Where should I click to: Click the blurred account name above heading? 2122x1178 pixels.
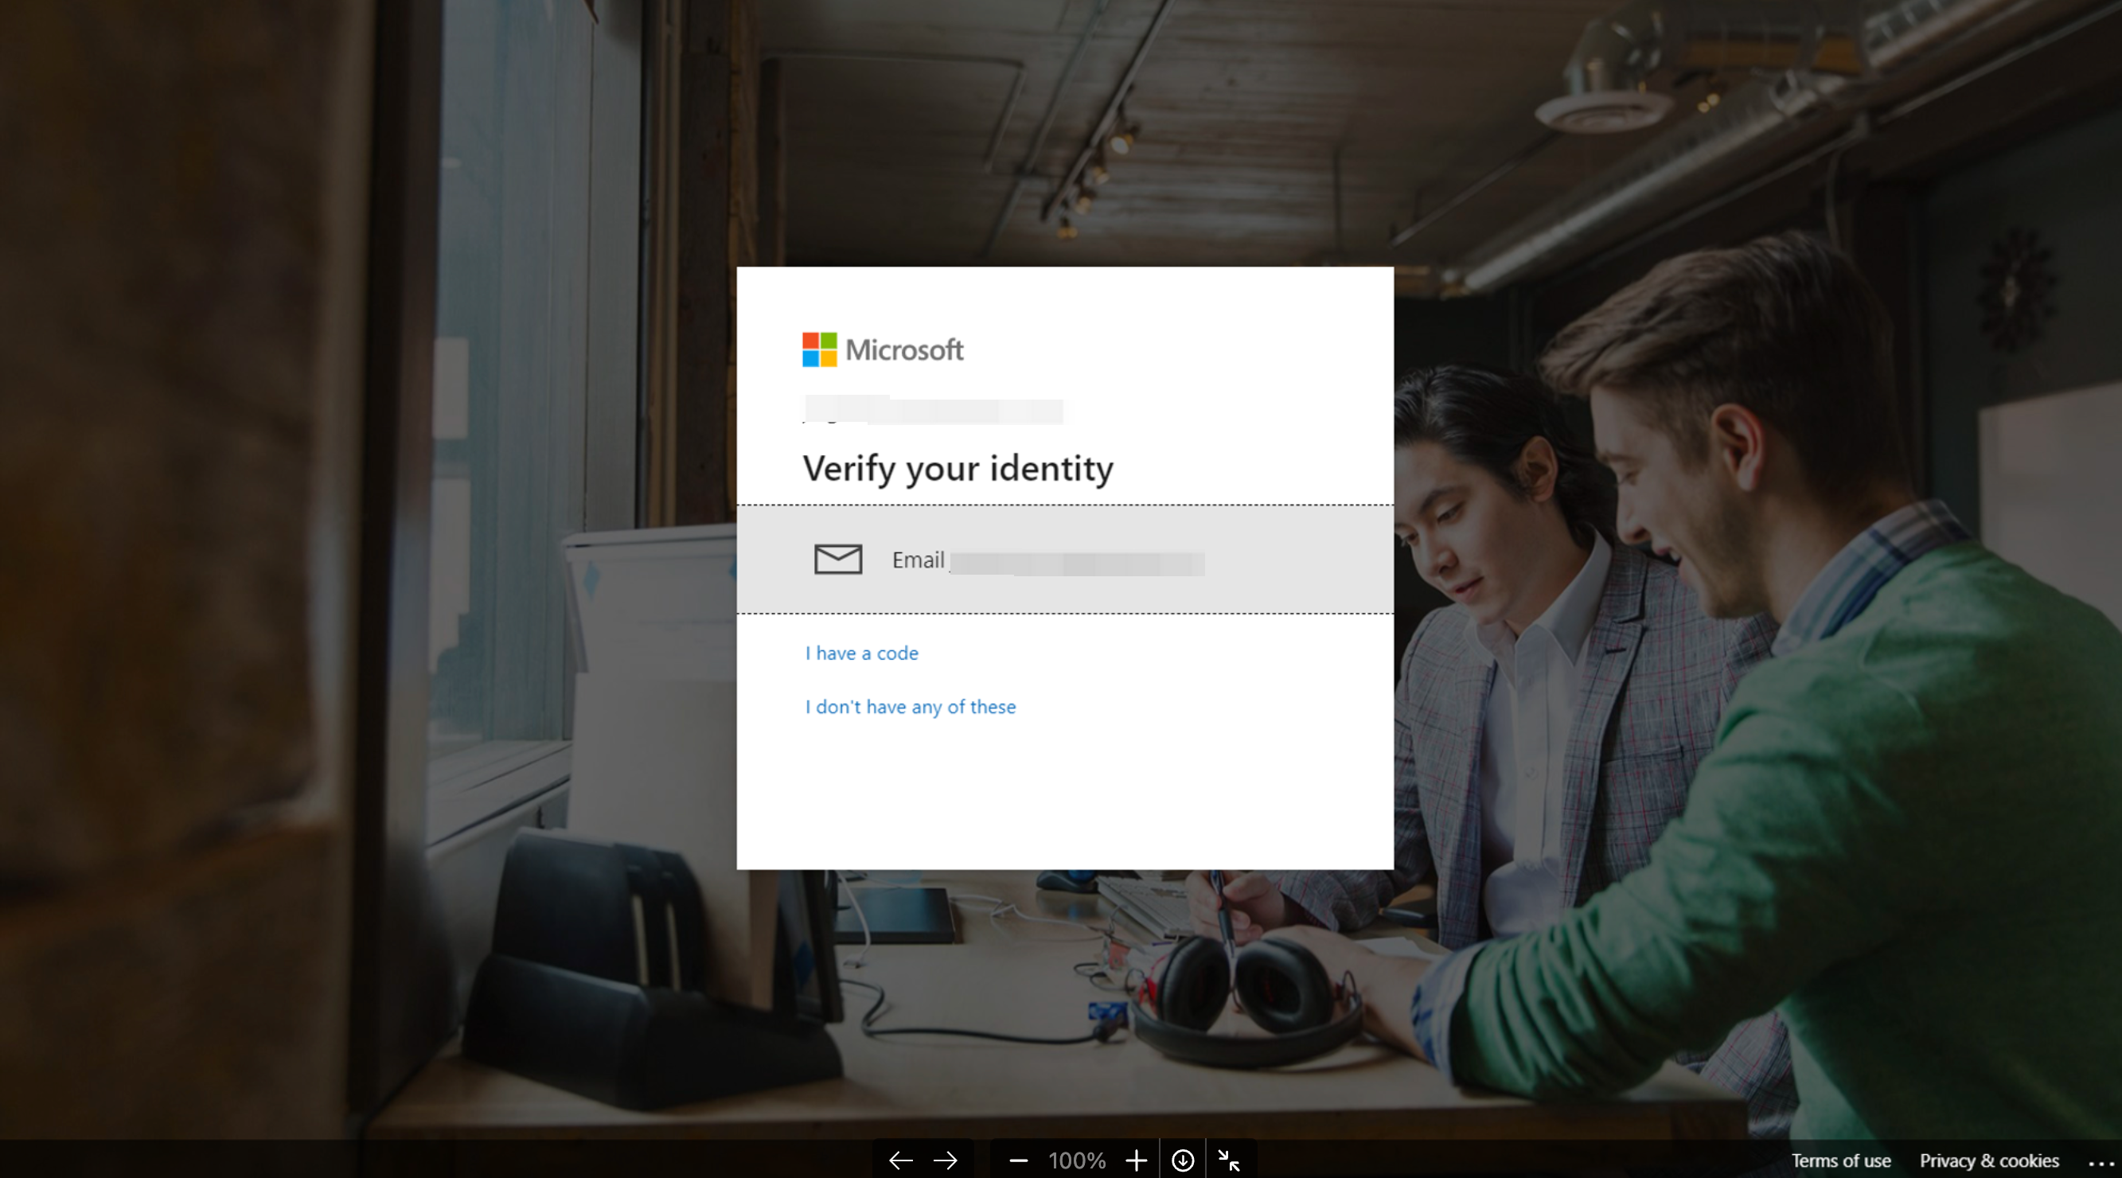[x=933, y=409]
